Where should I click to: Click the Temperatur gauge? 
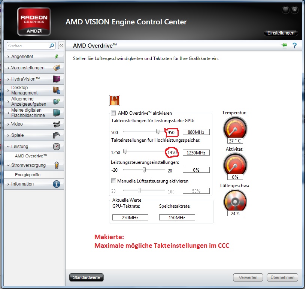tap(235, 128)
